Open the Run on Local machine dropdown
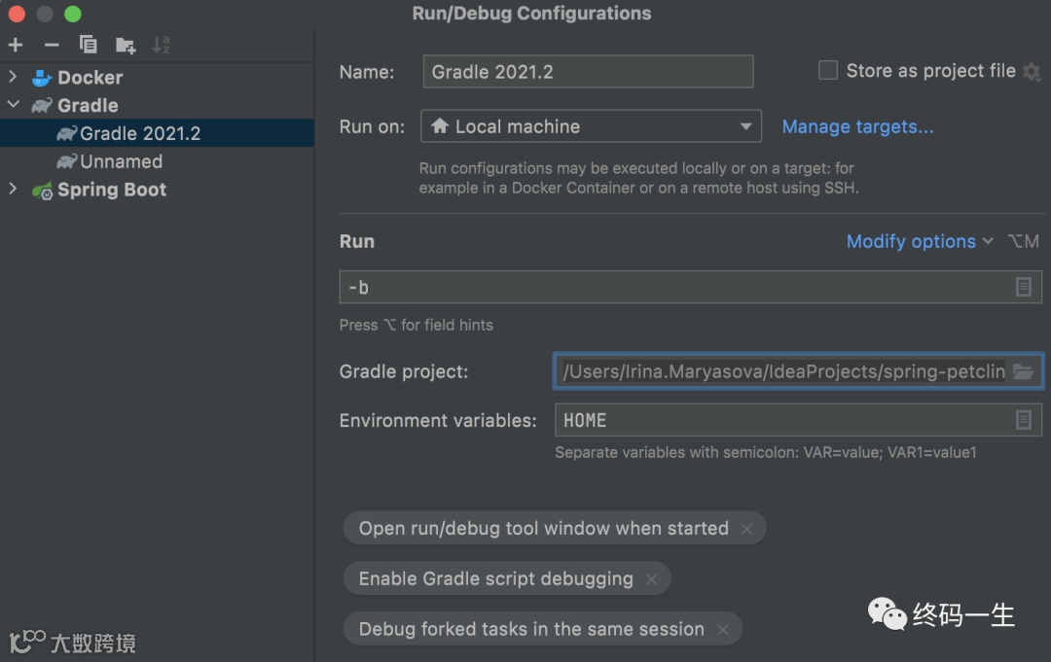Viewport: 1051px width, 662px height. click(591, 126)
